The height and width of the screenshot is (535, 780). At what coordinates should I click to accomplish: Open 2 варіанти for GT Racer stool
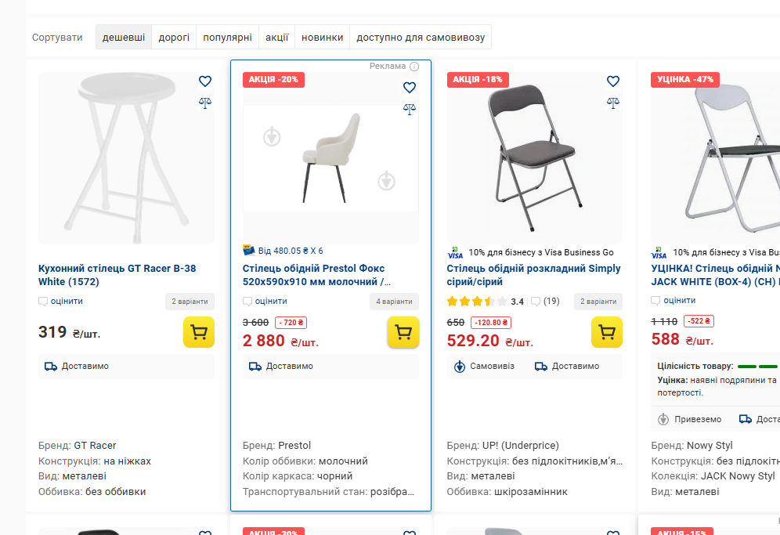(190, 302)
